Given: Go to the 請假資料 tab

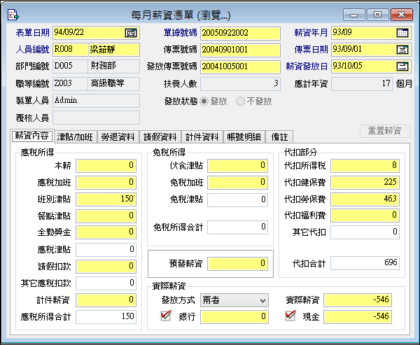Looking at the screenshot, I should click(x=160, y=137).
